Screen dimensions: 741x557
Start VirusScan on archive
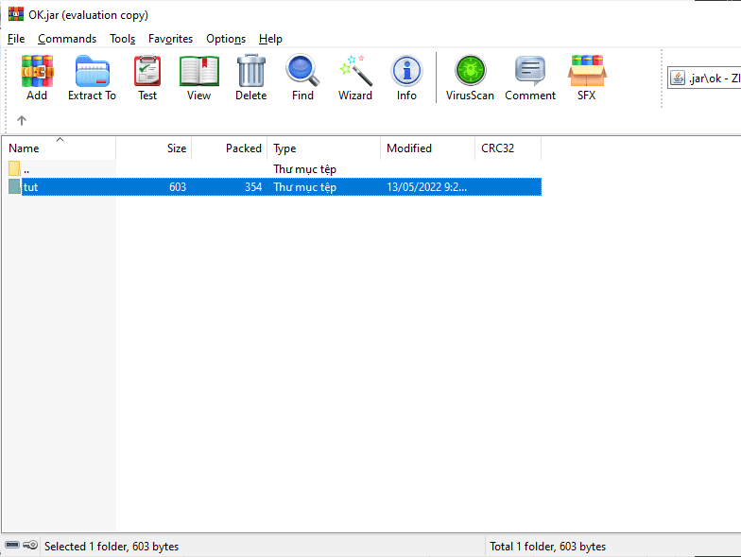[x=471, y=71]
